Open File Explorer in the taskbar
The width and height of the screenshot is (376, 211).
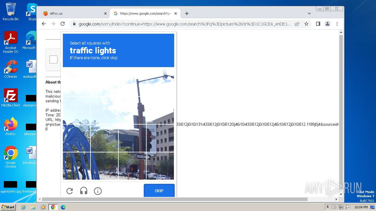pyautogui.click(x=33, y=207)
